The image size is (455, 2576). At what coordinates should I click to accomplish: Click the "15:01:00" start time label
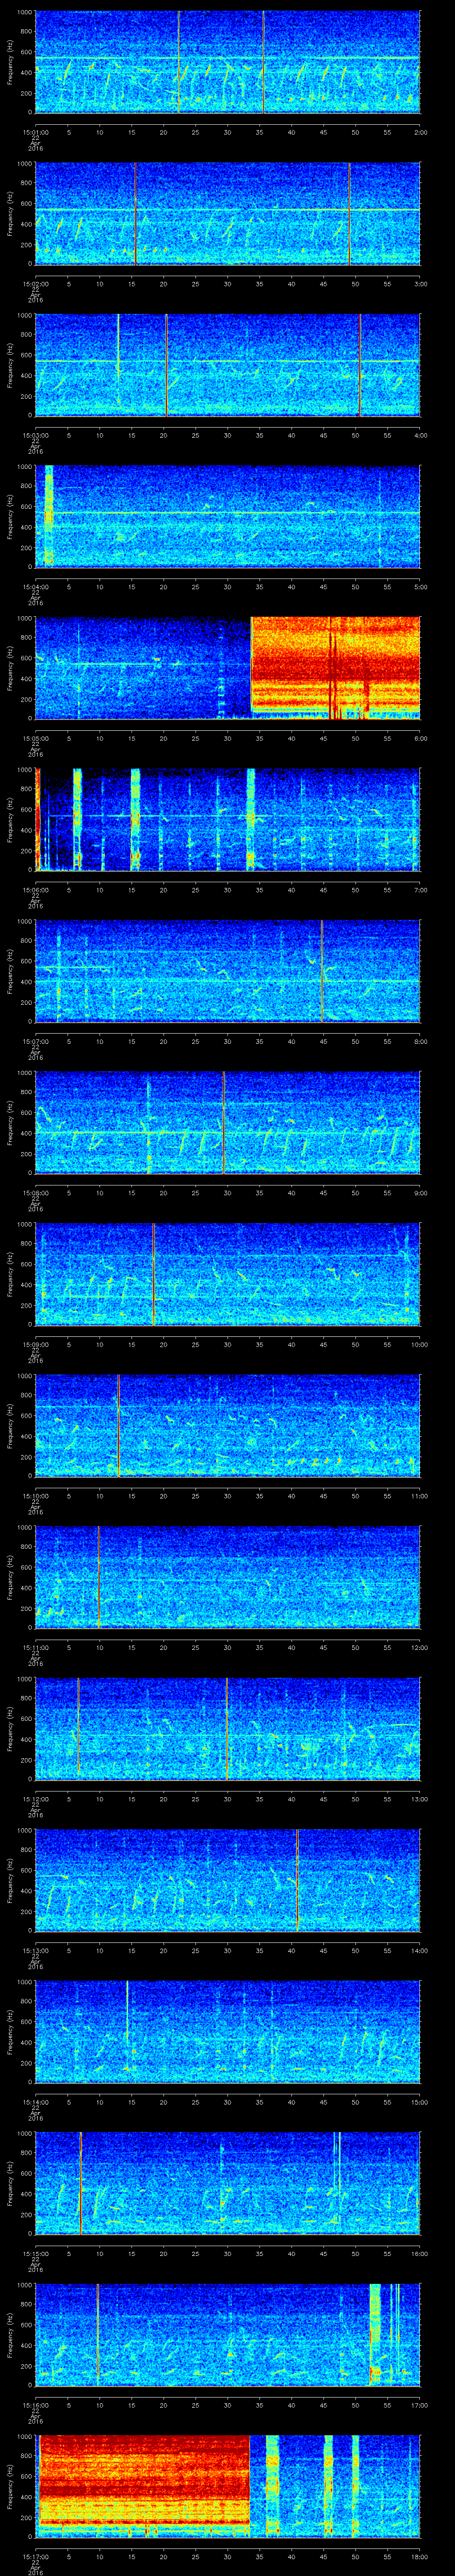35,132
